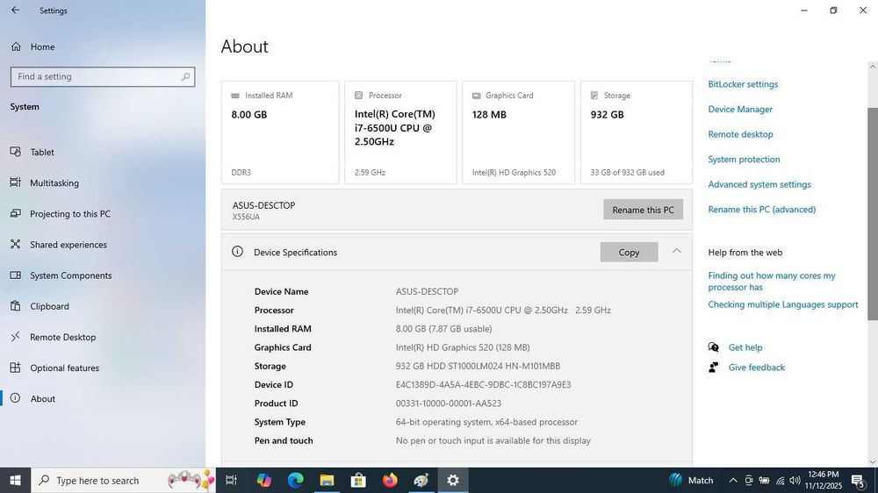Click the taskbar Type here to search box
This screenshot has width=878, height=493.
tap(123, 480)
